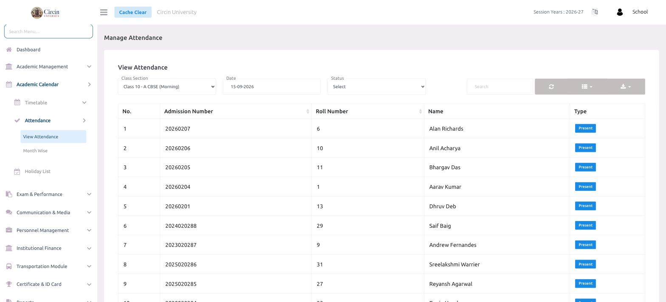This screenshot has width=666, height=302.
Task: Click the Exam & Performance icon
Action: click(x=9, y=194)
